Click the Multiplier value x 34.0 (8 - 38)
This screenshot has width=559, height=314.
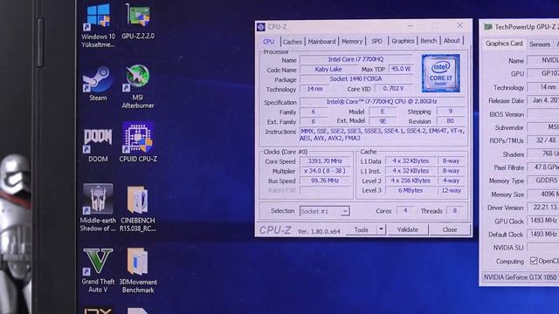[x=325, y=171]
